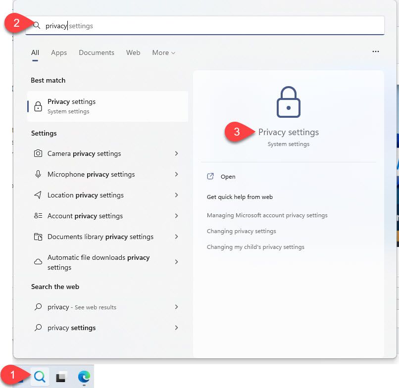This screenshot has width=399, height=388.
Task: Click the large lock icon in preview pane
Action: tap(288, 102)
